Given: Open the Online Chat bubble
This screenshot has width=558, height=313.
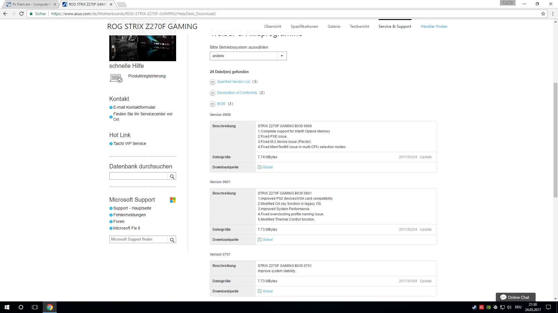Looking at the screenshot, I should [515, 297].
